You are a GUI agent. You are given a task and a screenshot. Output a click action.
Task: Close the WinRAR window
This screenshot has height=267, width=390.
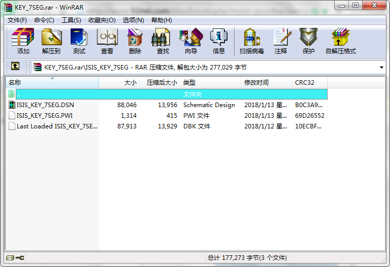[x=374, y=6]
